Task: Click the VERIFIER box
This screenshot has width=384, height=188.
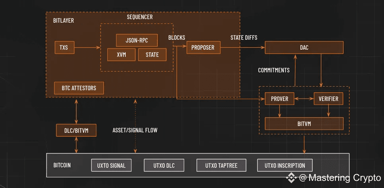Action: 328,99
